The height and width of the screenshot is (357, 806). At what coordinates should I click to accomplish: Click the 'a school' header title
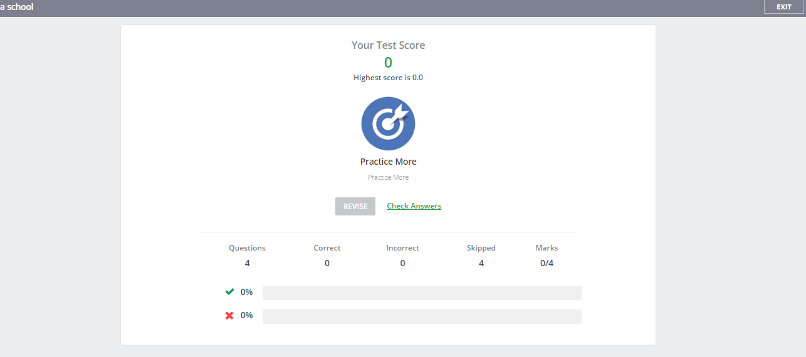point(17,7)
